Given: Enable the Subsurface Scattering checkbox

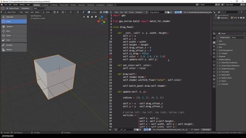Looking at the screenshot, I should pos(220,63).
